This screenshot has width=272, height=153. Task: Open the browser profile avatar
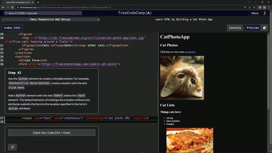tap(264, 8)
